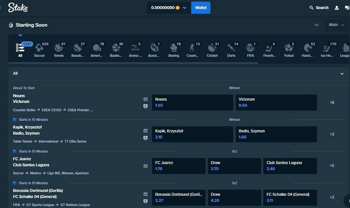The height and width of the screenshot is (208, 350).
Task: Open the ESEA CS:GO breadcrumb link
Action: click(52, 110)
